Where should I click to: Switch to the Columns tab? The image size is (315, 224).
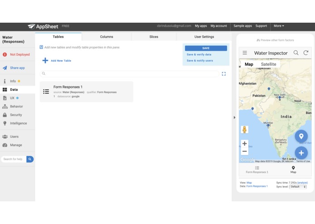point(107,37)
